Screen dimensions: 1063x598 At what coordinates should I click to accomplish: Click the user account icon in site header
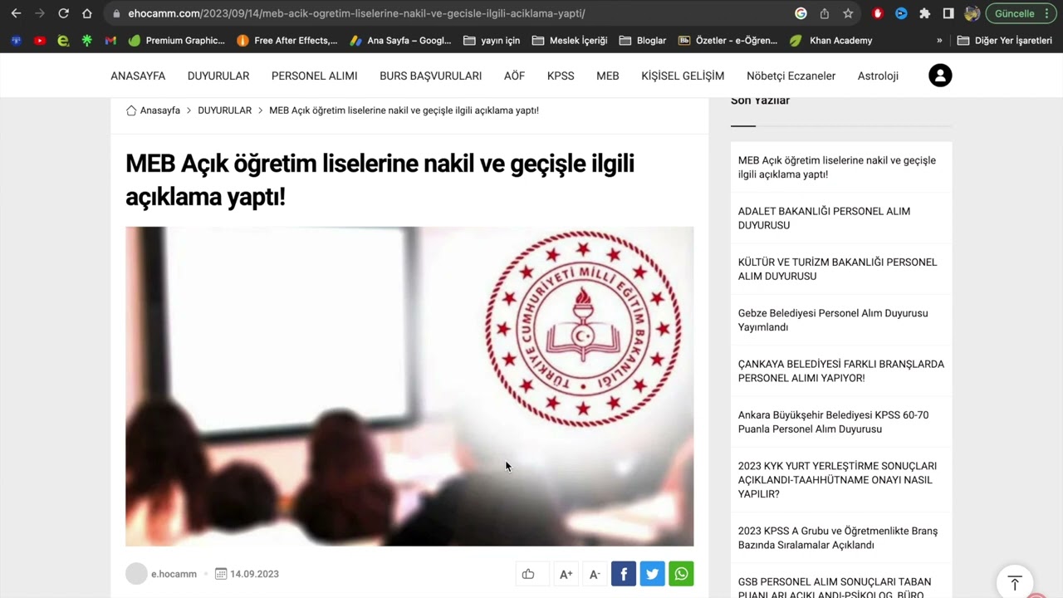click(x=940, y=76)
